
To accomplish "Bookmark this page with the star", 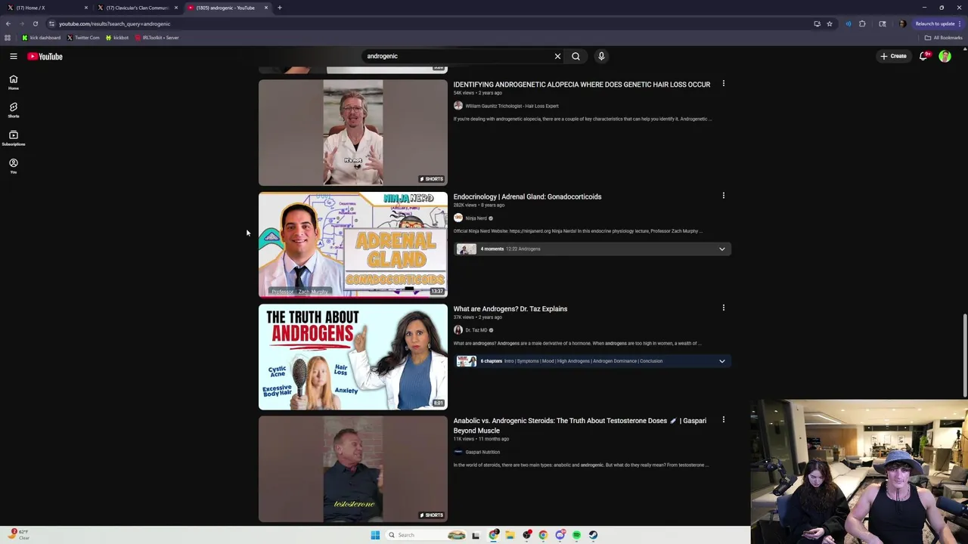I will point(829,23).
